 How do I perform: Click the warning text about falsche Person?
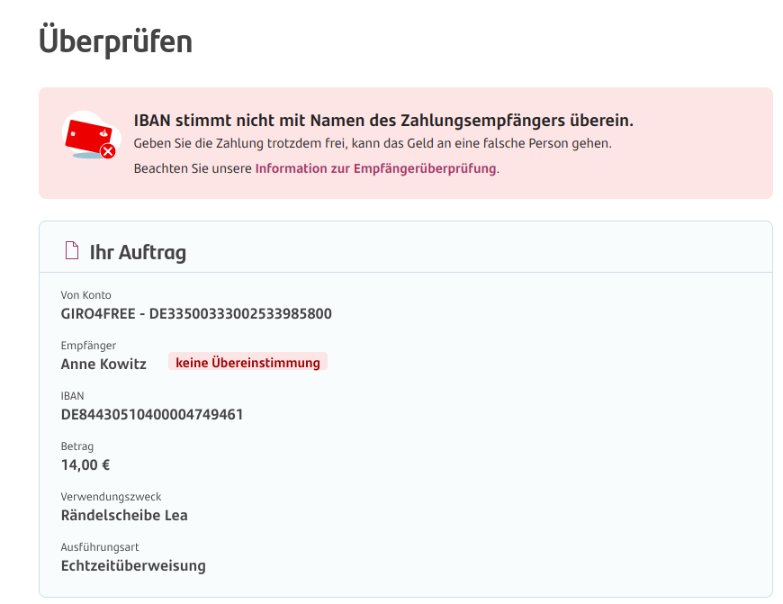pyautogui.click(x=372, y=143)
